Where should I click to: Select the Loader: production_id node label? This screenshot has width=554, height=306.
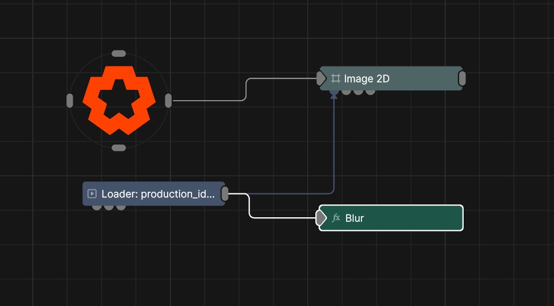(158, 194)
